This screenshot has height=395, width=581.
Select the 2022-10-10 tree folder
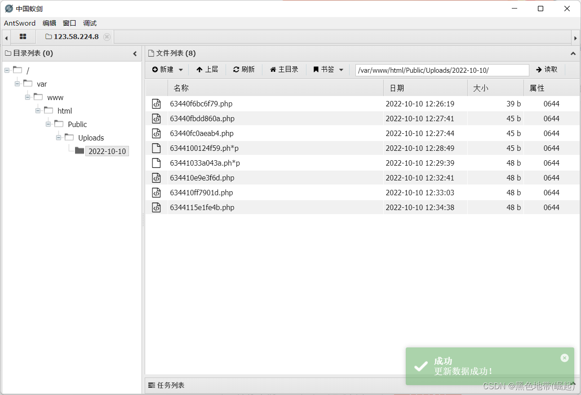(107, 151)
